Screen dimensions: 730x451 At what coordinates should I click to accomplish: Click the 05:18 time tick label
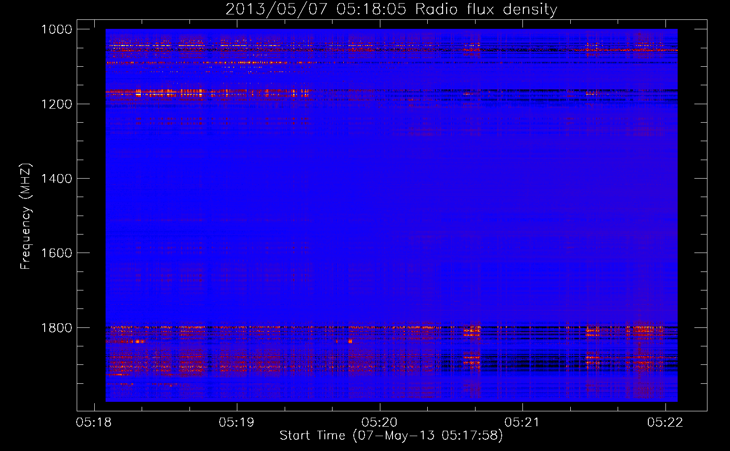pyautogui.click(x=94, y=422)
